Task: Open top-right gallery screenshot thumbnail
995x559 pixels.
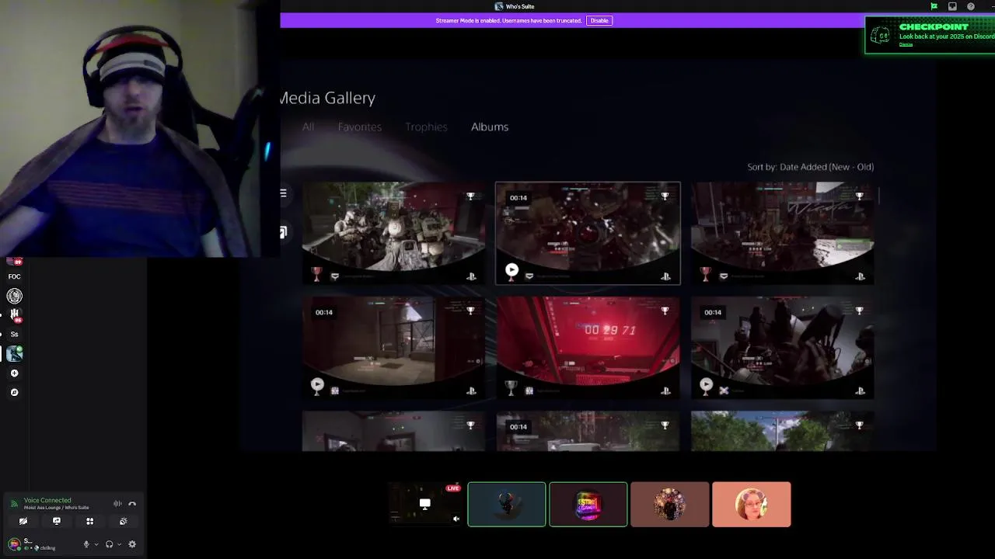Action: tap(783, 233)
